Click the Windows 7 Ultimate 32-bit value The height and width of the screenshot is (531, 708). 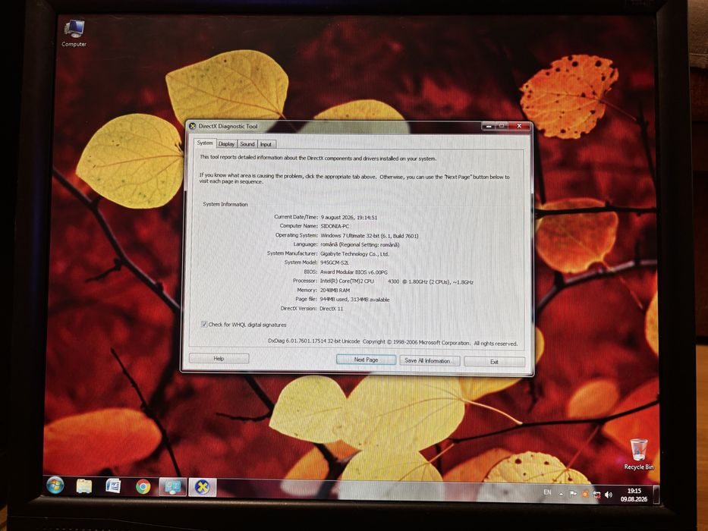[370, 236]
